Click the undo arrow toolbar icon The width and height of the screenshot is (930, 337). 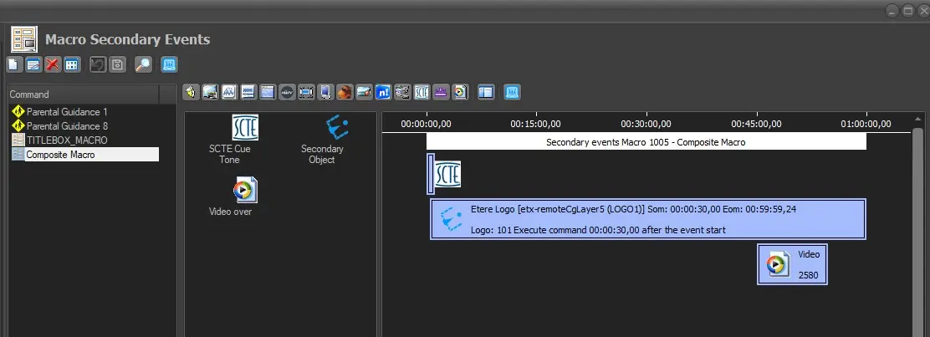point(98,64)
